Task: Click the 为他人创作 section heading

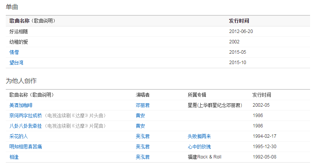Action: point(21,81)
